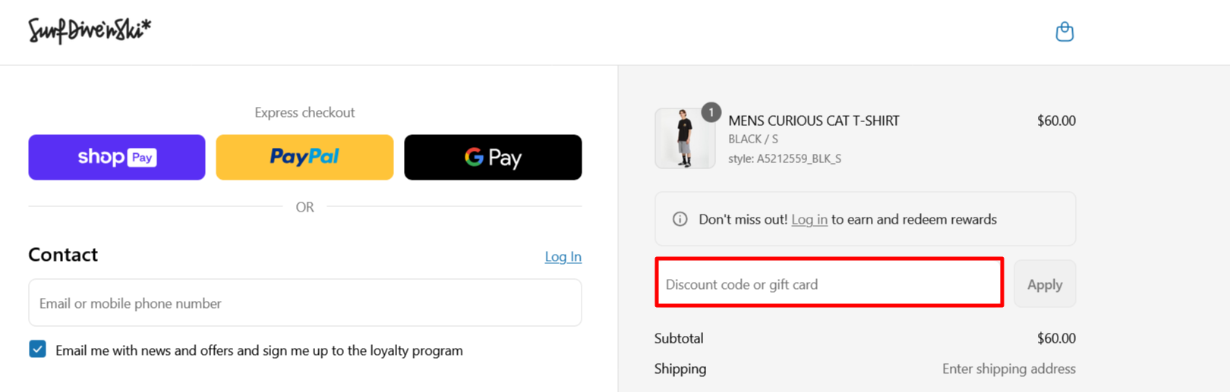Screen dimensions: 1230x392
Task: Click the info icon in rewards banner
Action: [x=680, y=219]
